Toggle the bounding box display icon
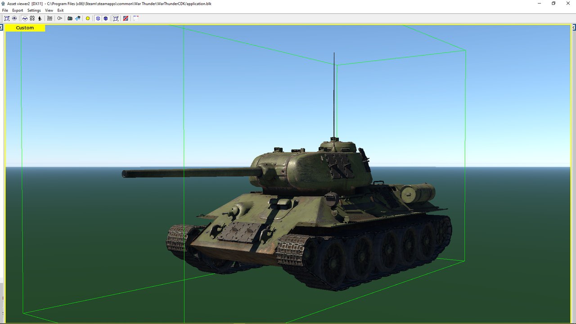The image size is (576, 324). pos(116,18)
